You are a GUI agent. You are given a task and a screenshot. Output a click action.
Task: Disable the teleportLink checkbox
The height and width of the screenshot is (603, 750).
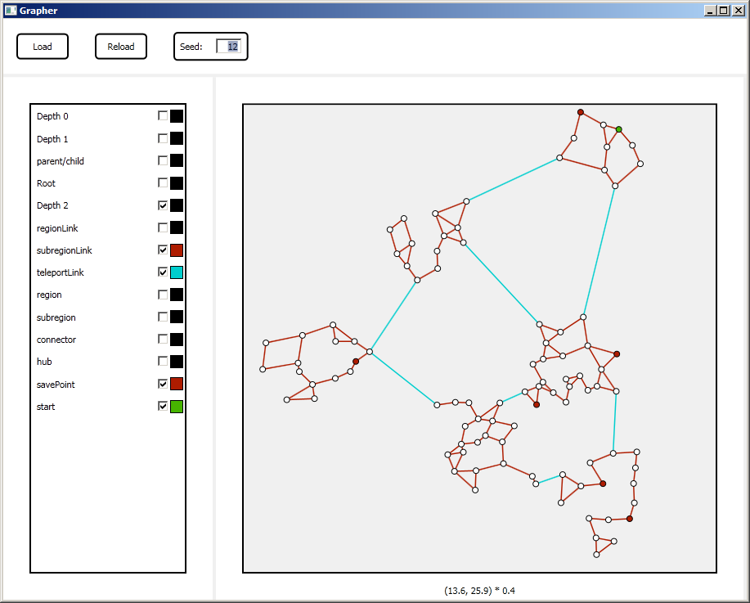click(163, 272)
